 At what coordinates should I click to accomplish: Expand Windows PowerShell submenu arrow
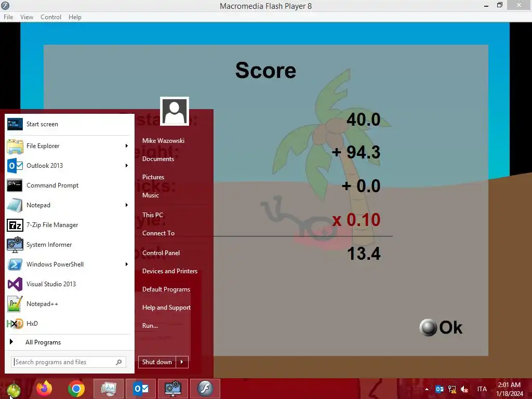(127, 264)
